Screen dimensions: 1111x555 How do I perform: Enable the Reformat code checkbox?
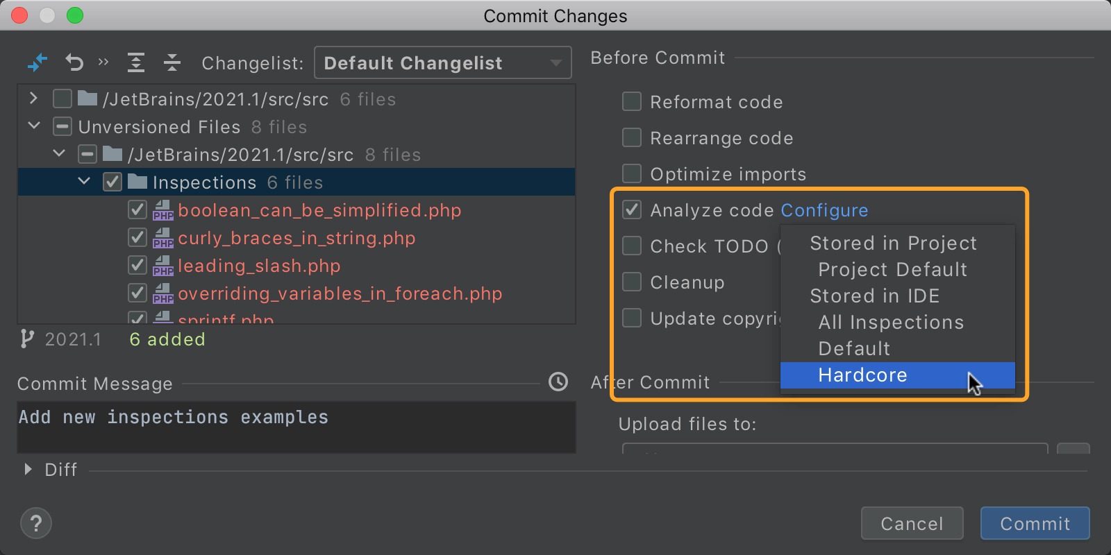632,102
